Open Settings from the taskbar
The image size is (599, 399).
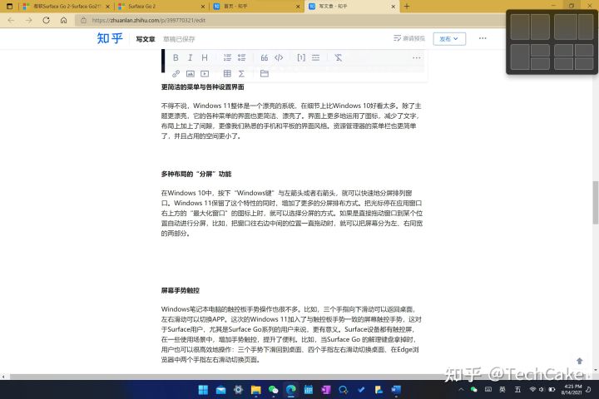pyautogui.click(x=239, y=390)
